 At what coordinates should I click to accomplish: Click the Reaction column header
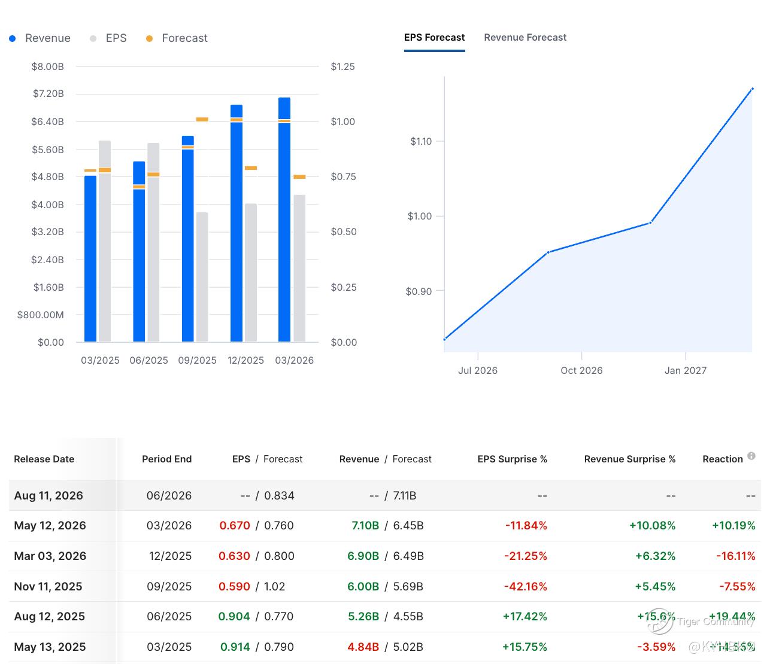click(x=723, y=459)
